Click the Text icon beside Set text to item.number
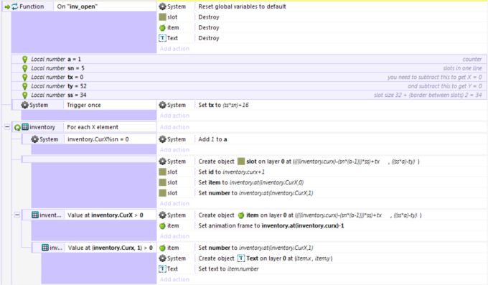 tap(162, 268)
